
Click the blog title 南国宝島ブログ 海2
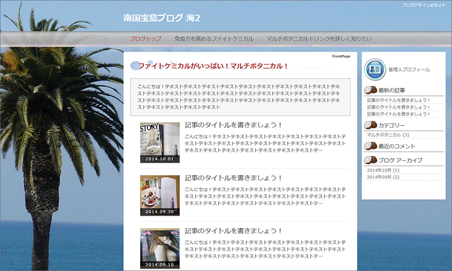[162, 18]
